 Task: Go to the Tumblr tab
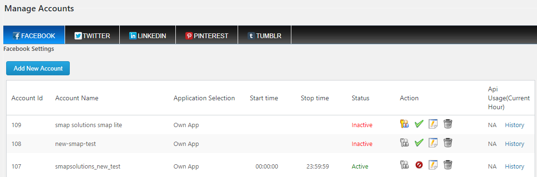pos(264,35)
